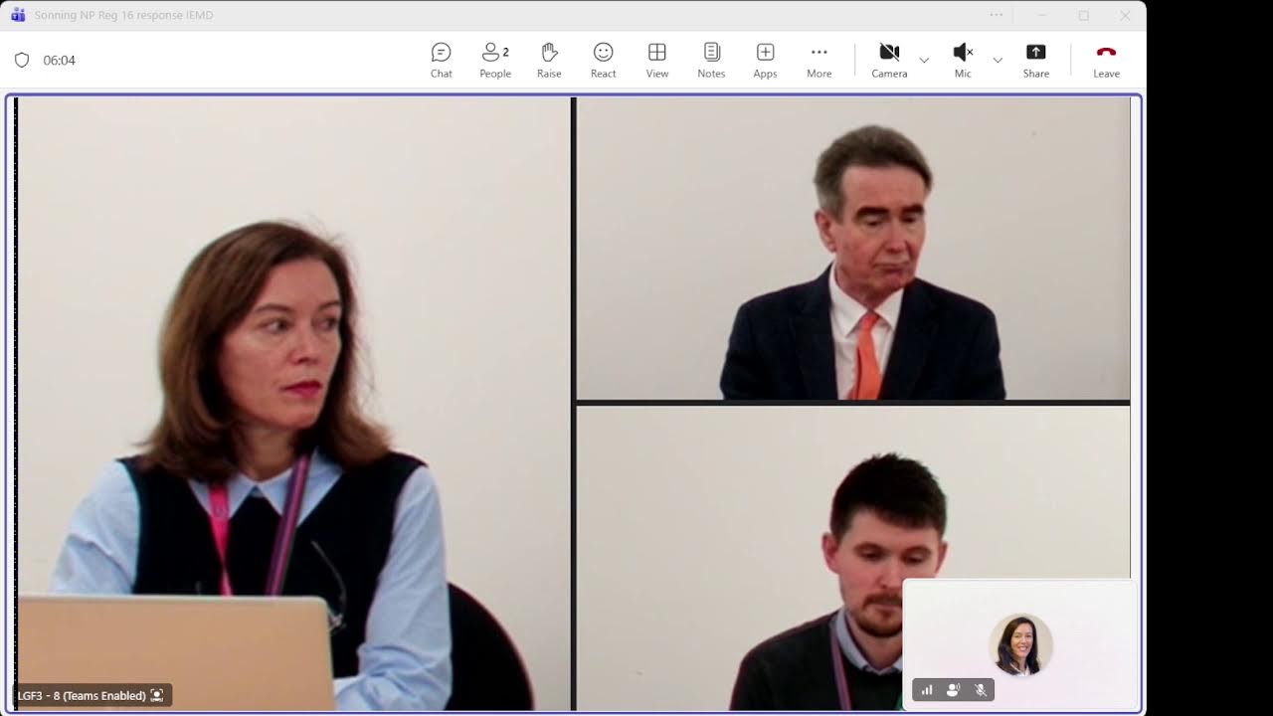
Task: Share your screen content
Action: click(1036, 60)
